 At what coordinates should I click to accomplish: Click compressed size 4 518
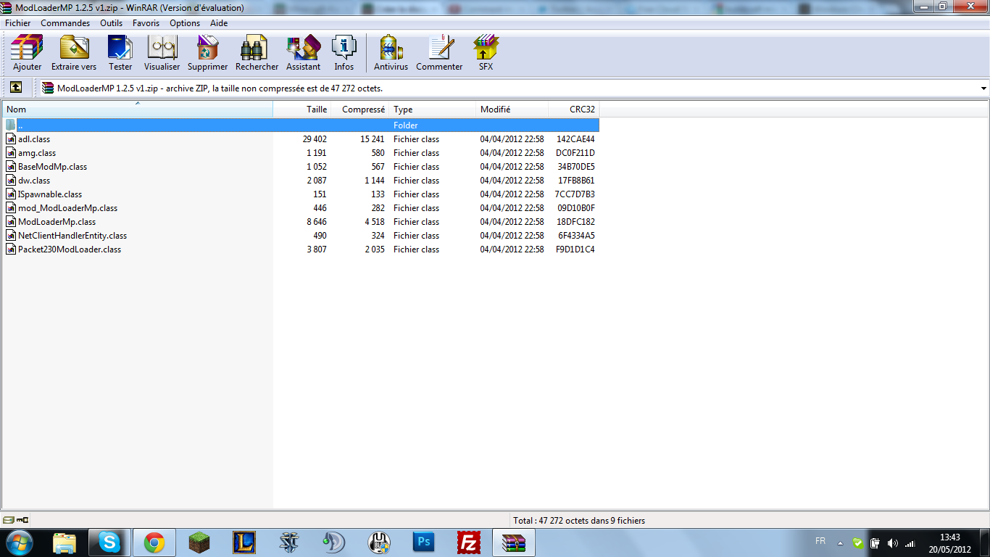click(375, 222)
